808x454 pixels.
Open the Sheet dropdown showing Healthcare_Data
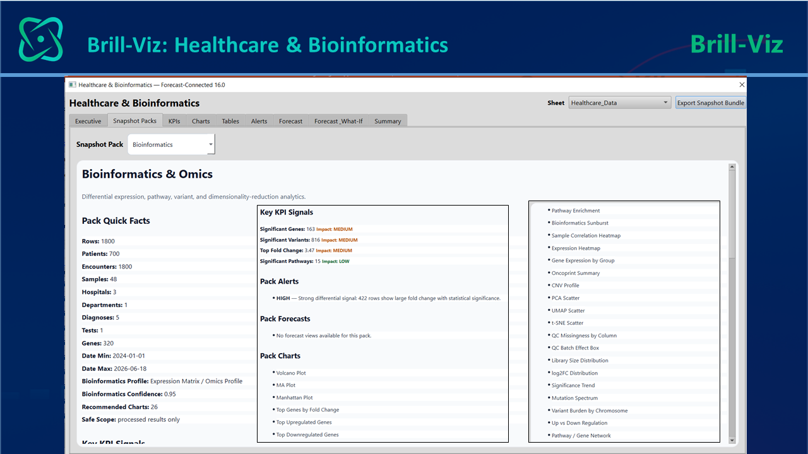[x=619, y=103]
